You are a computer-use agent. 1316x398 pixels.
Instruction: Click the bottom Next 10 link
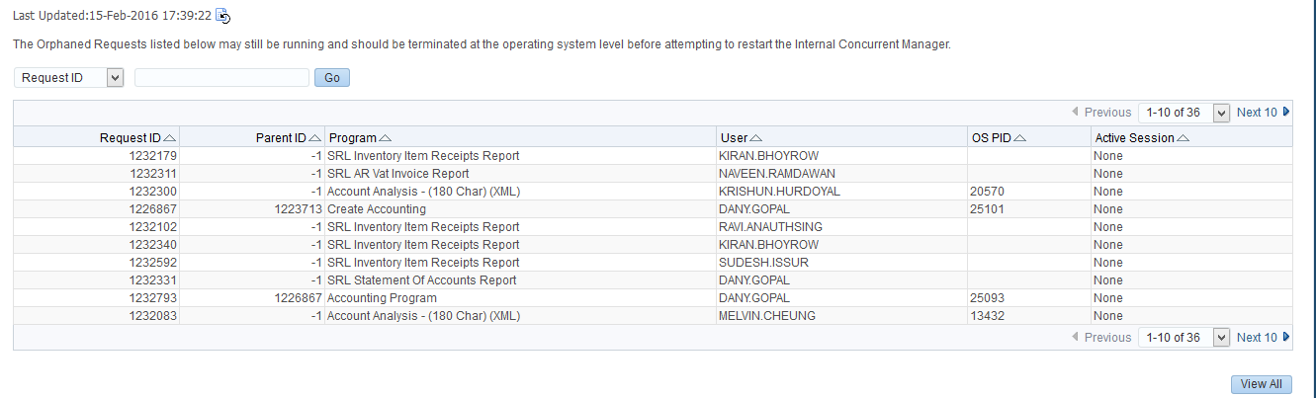click(1257, 338)
